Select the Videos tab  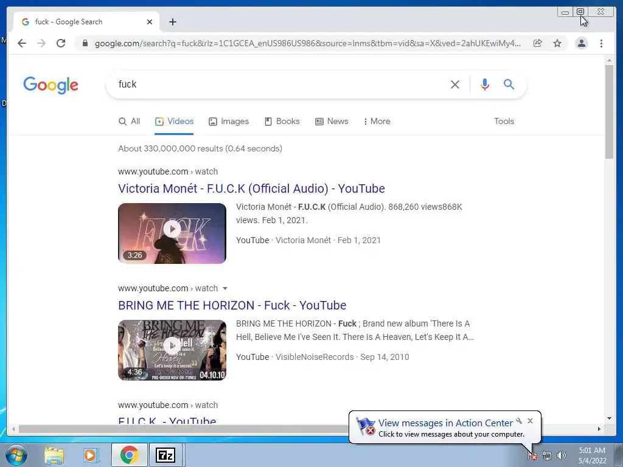[175, 121]
